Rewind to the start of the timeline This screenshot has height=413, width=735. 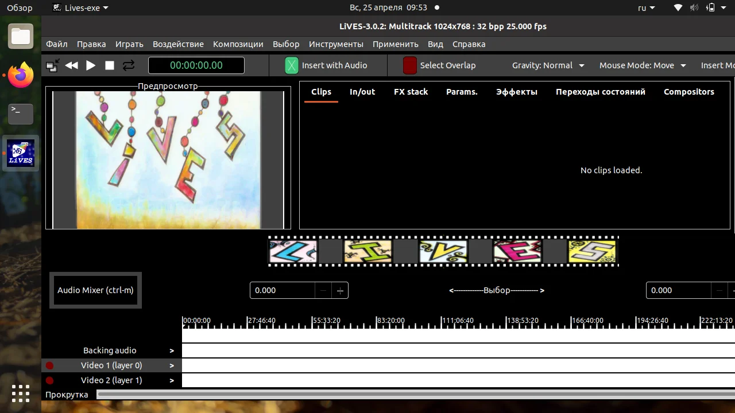point(71,65)
